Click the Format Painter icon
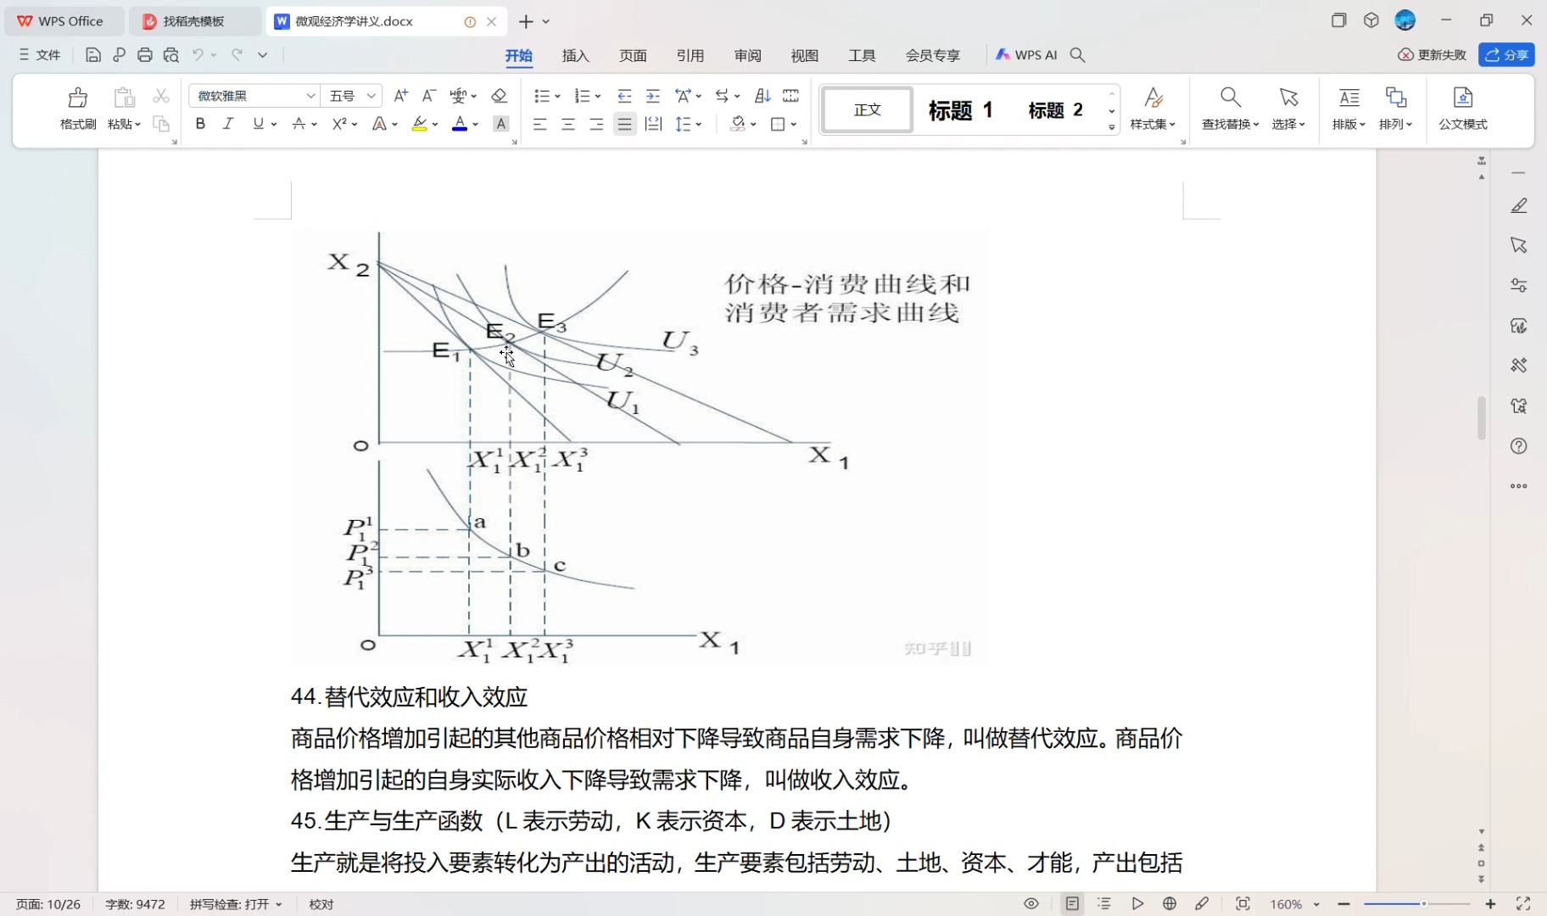This screenshot has width=1547, height=916. [78, 98]
